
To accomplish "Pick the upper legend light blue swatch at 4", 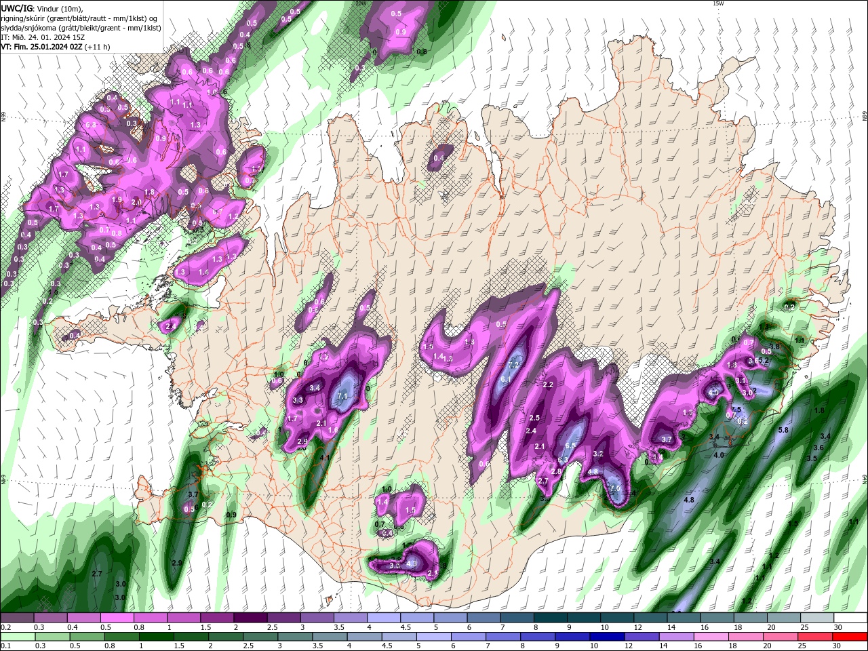I will 383,618.
